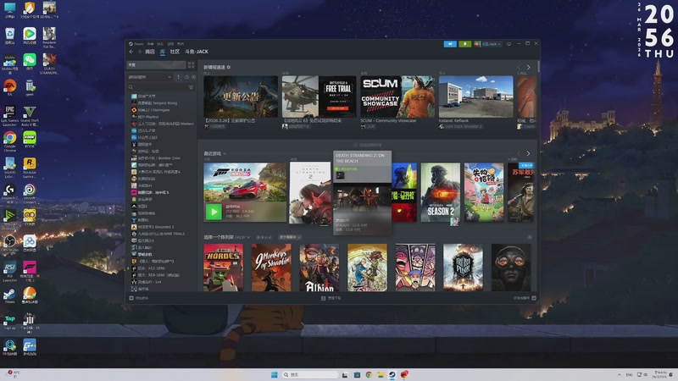The width and height of the screenshot is (678, 381).
Task: Open the Recycle Bin desktop icon
Action: [9, 36]
